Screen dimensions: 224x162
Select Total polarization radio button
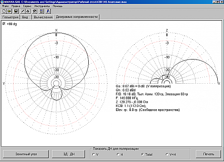(x=142, y=154)
